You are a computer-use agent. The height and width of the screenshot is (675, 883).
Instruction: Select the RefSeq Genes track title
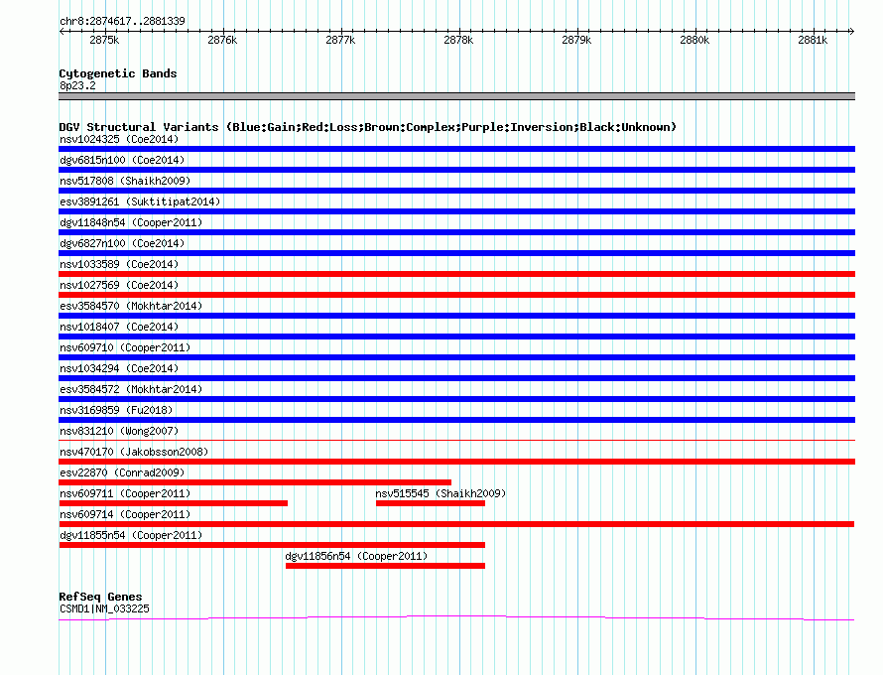pos(100,597)
